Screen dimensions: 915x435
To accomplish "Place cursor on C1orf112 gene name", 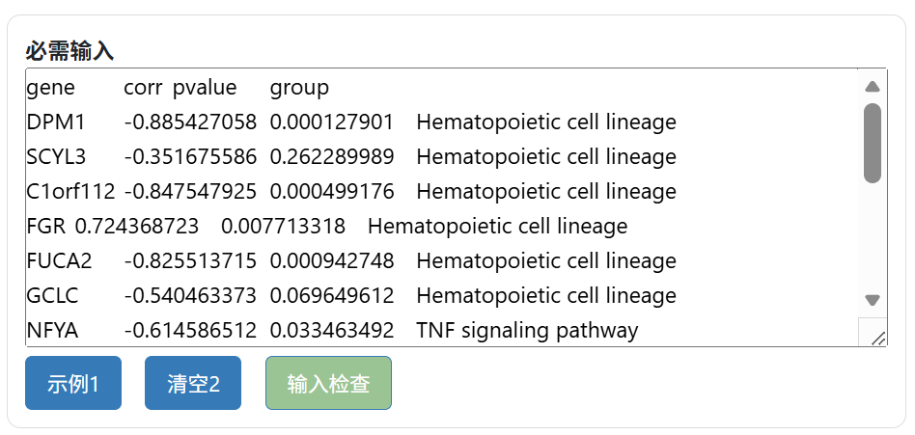I will coord(70,192).
